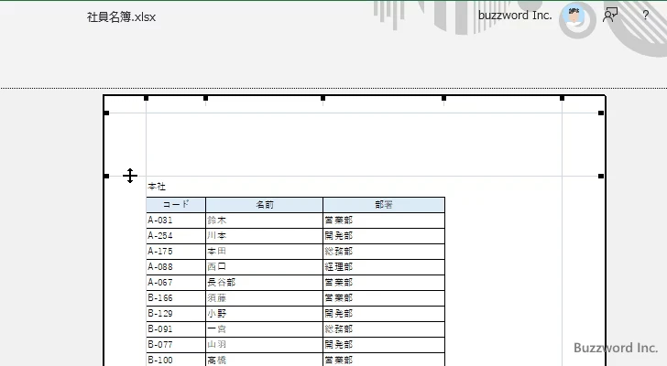Viewport: 667px width, 366px height.
Task: Click cell B-100
Action: pos(176,361)
